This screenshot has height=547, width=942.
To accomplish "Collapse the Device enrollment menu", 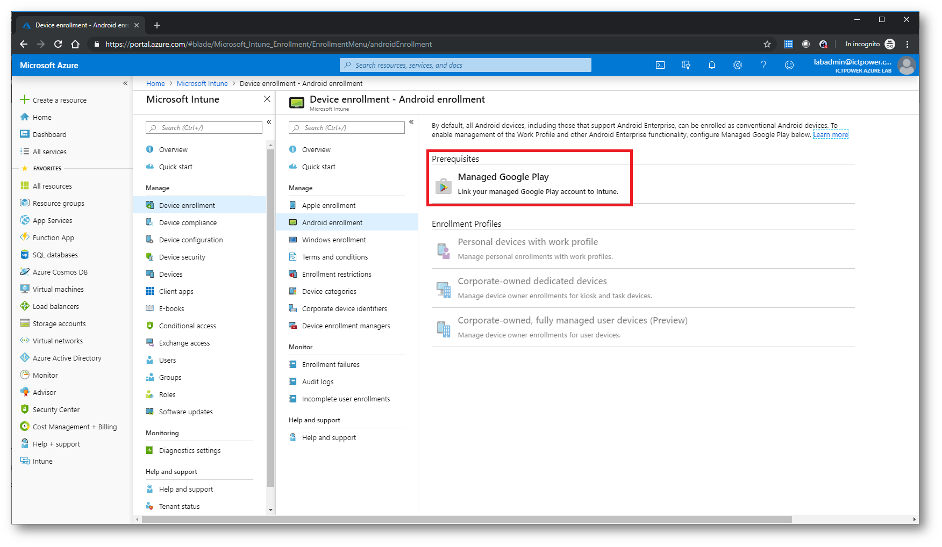I will point(411,123).
